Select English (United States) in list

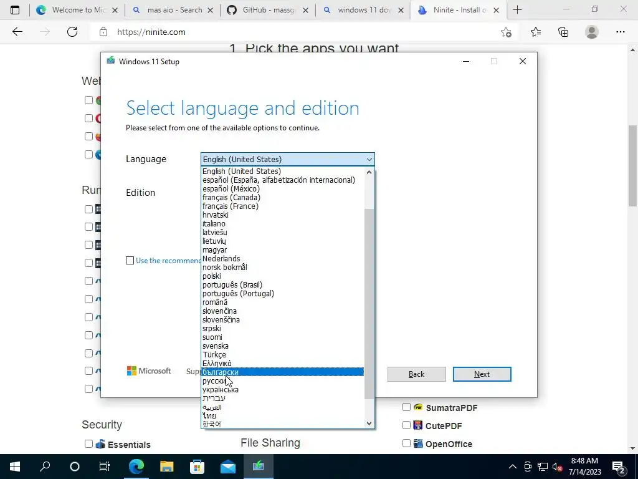[283, 172]
